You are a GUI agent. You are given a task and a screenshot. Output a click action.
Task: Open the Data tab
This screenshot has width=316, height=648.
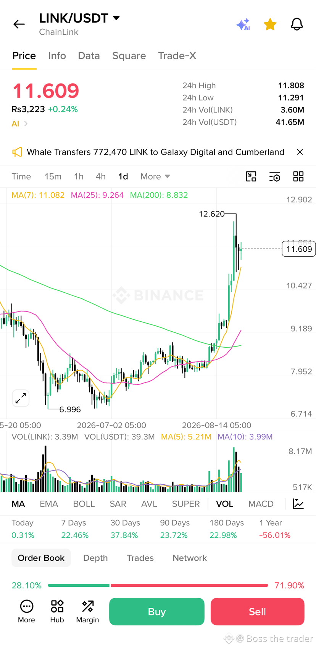click(89, 56)
